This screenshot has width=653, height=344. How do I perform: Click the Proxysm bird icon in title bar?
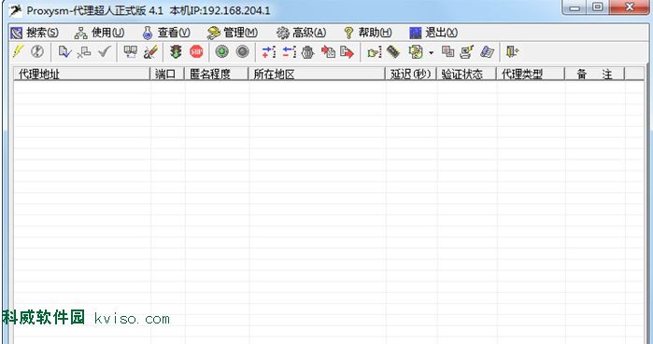[x=15, y=10]
